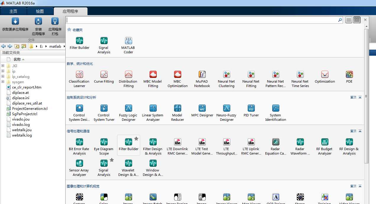
Task: Launch Radar Equation Calculator app
Action: pos(275,147)
